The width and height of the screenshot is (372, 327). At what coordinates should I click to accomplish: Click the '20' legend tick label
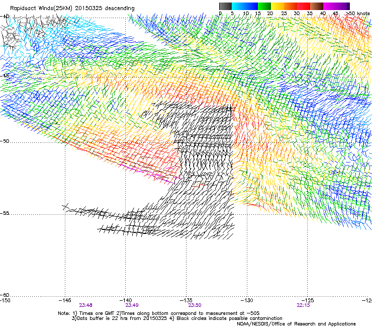point(270,14)
